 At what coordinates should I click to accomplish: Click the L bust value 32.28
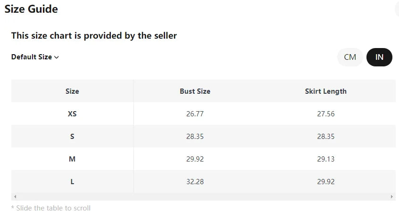[195, 182]
